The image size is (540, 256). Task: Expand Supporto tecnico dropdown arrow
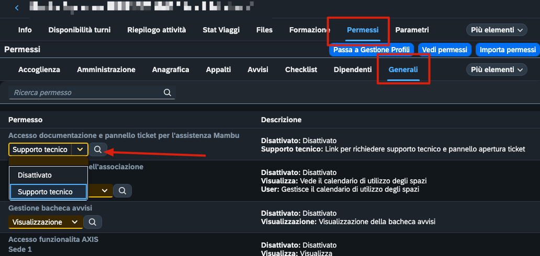click(80, 149)
